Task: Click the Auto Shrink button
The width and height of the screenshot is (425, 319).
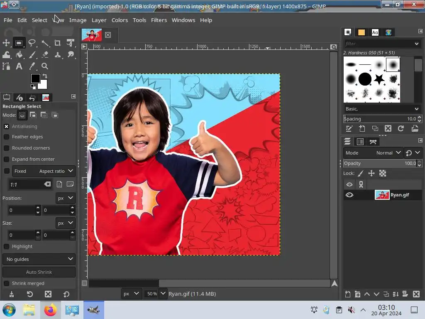Action: point(39,272)
